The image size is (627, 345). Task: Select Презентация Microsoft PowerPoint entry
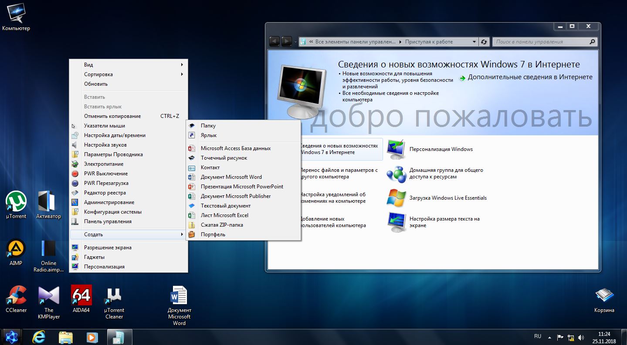pos(244,187)
